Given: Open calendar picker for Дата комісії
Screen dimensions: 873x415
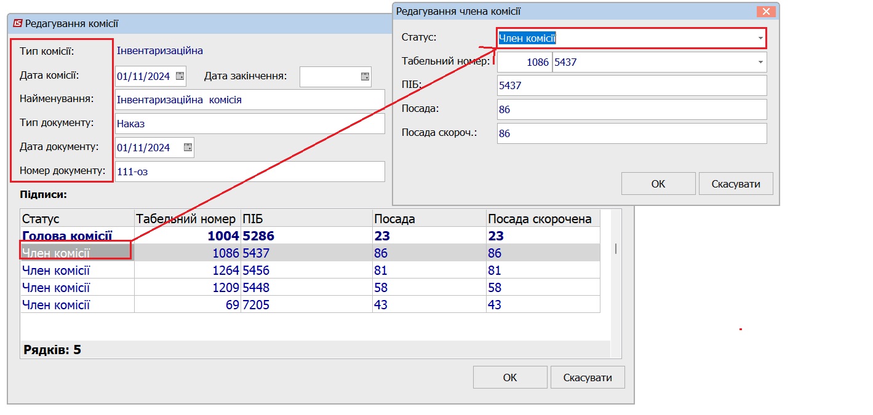Looking at the screenshot, I should 180,76.
